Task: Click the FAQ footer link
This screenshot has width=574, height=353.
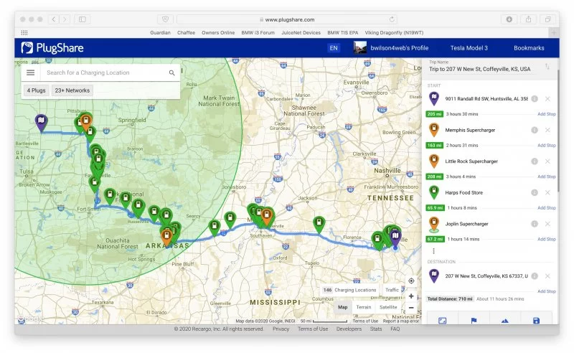Action: (395, 329)
